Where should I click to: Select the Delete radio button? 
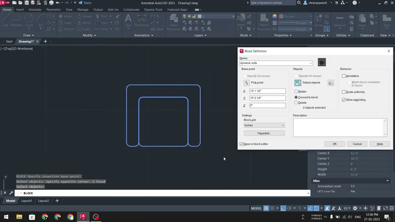296,103
